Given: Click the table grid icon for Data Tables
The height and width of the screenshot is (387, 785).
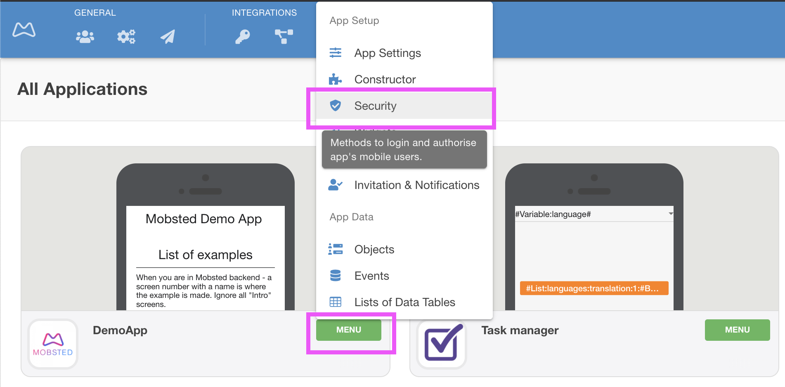Looking at the screenshot, I should click(x=336, y=302).
